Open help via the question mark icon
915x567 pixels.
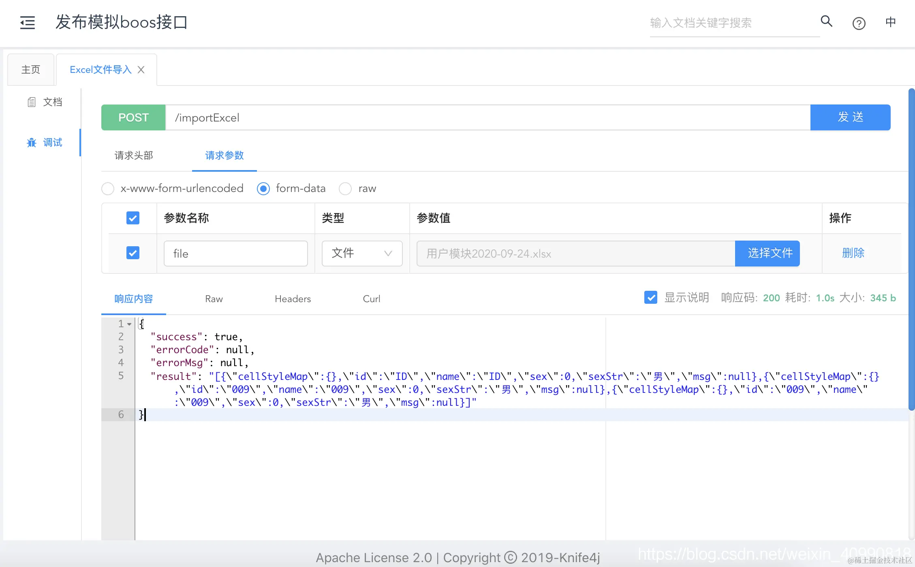(859, 23)
